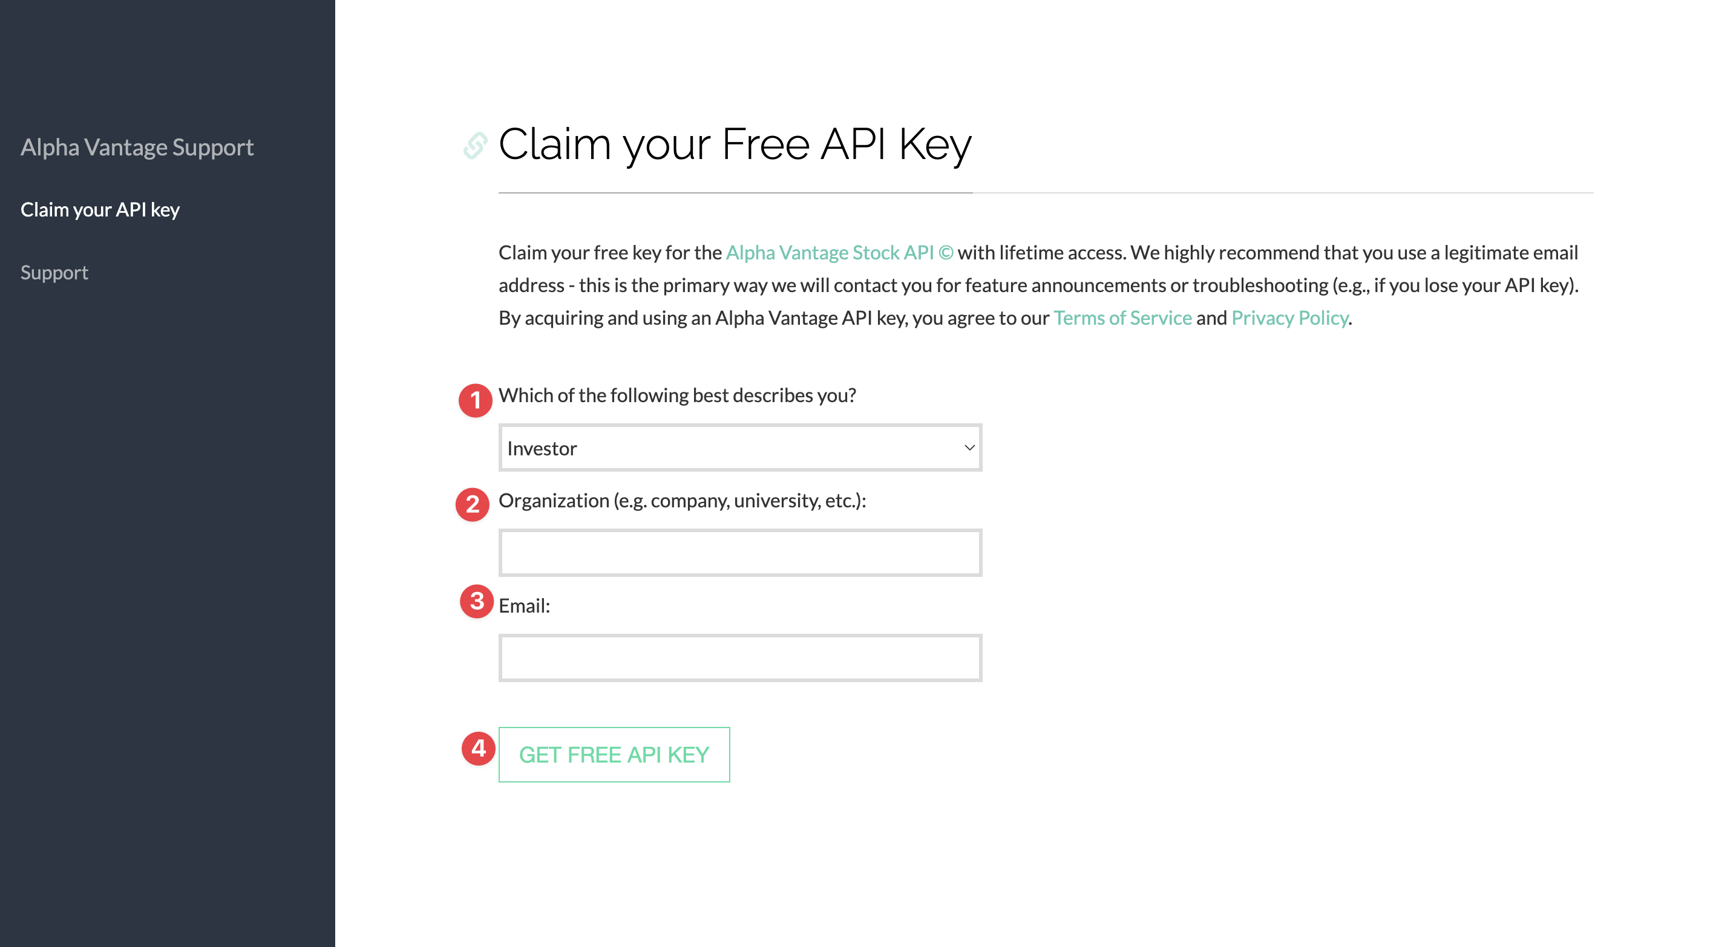1716x947 pixels.
Task: Enable the free API key submission
Action: click(615, 755)
